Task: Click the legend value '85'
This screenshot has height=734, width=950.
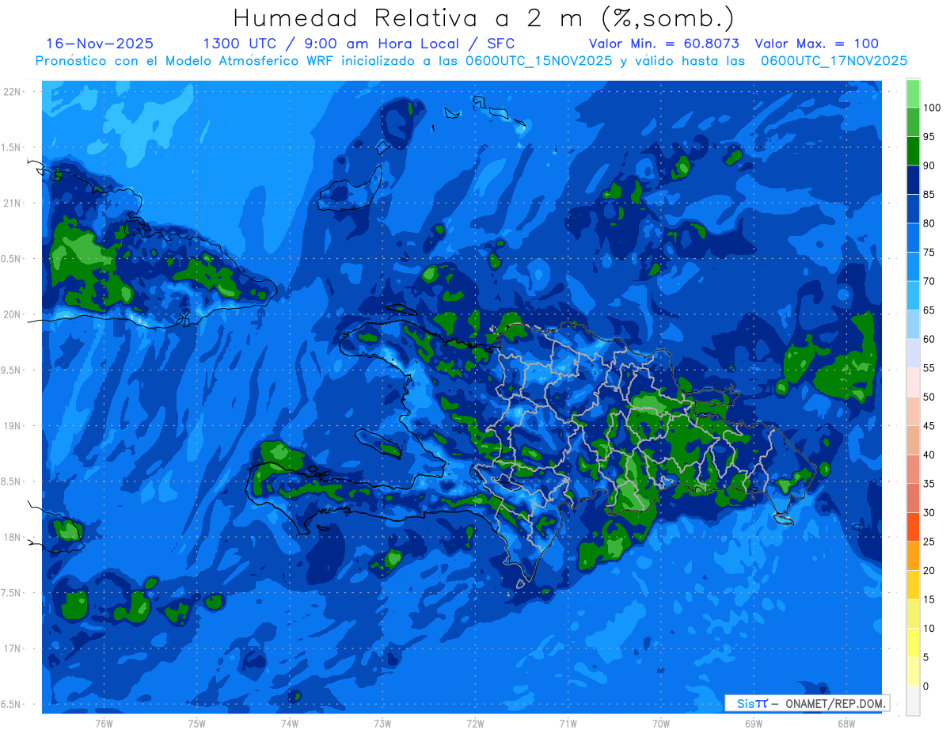Action: (x=929, y=195)
